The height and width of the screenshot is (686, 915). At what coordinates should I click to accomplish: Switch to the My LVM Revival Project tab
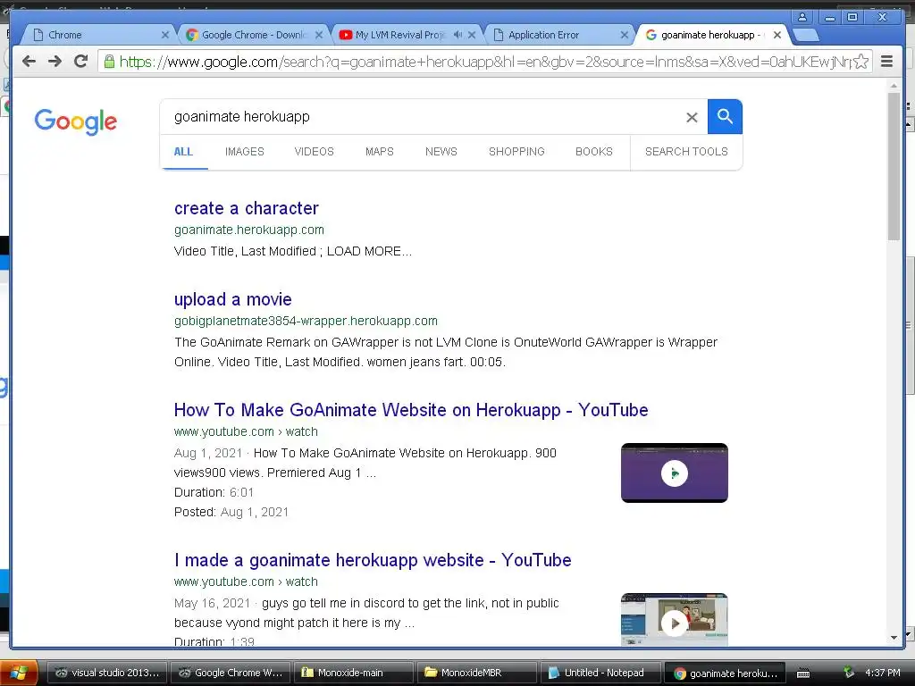(x=399, y=35)
